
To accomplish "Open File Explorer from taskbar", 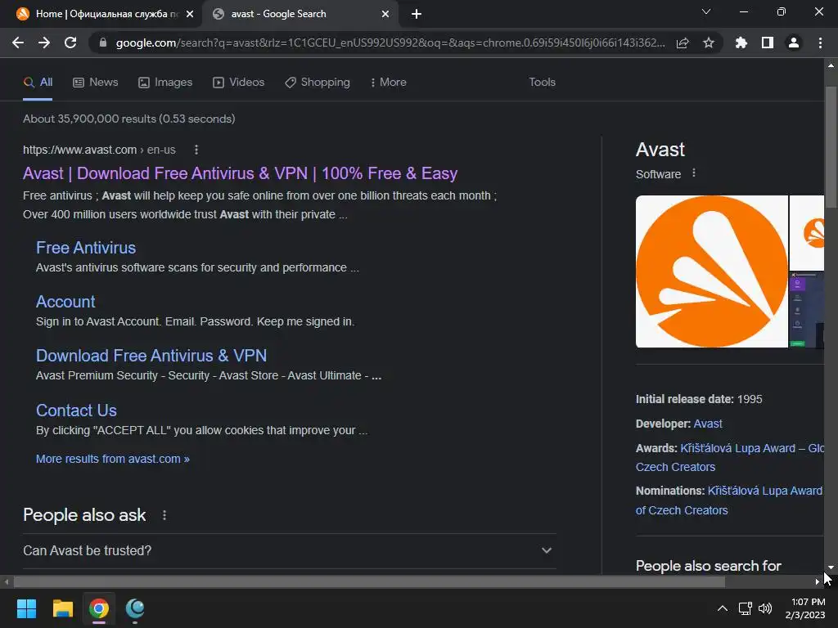I will [x=62, y=608].
